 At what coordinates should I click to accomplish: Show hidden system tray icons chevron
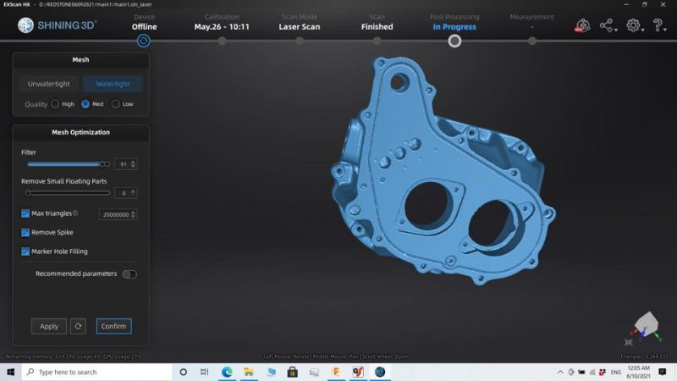pyautogui.click(x=560, y=372)
